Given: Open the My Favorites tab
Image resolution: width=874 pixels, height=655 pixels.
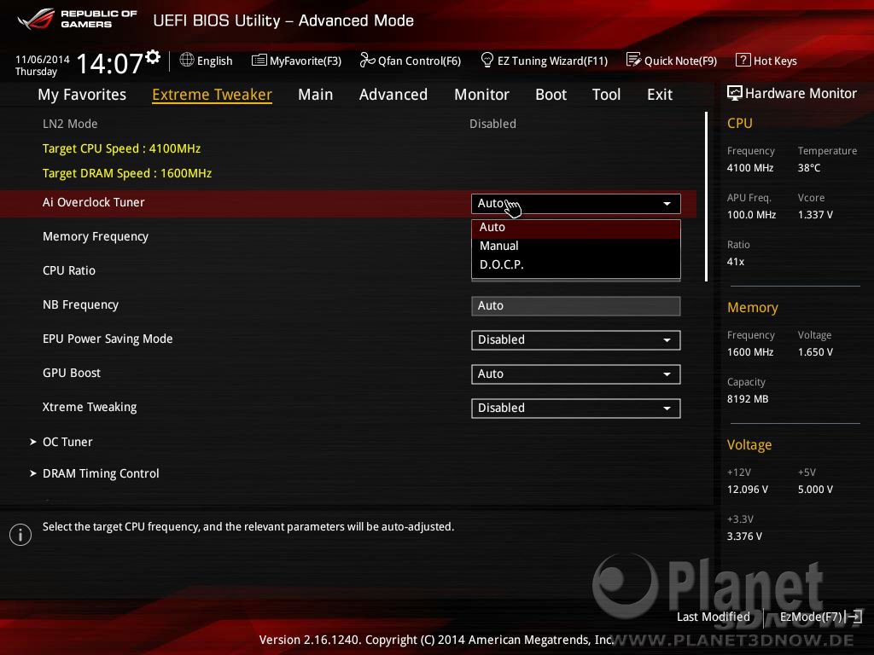Looking at the screenshot, I should coord(82,95).
